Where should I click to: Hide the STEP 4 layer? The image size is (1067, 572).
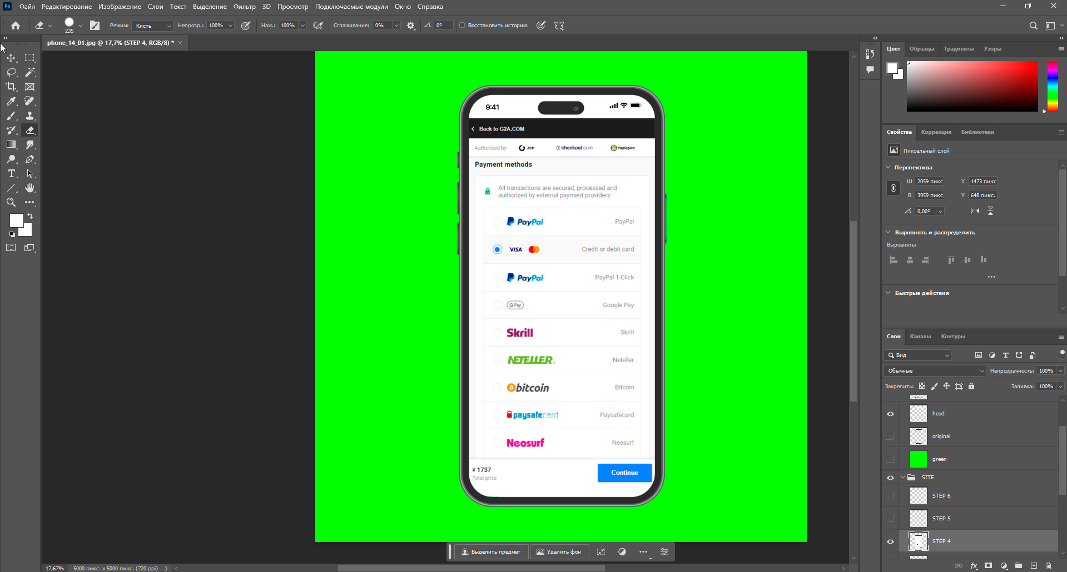point(890,541)
